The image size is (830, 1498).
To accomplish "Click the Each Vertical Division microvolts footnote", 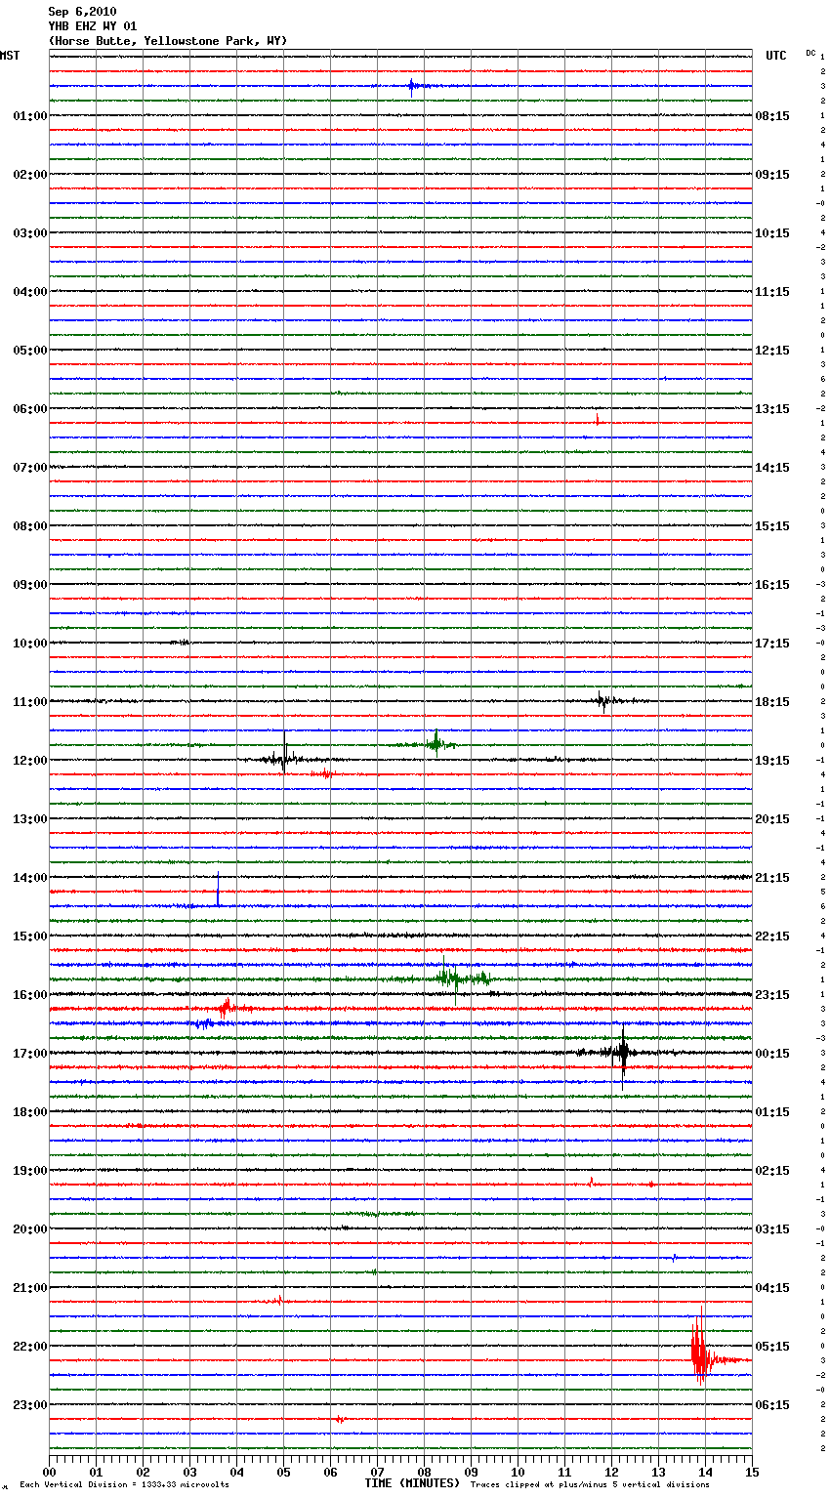I will click(x=124, y=1485).
